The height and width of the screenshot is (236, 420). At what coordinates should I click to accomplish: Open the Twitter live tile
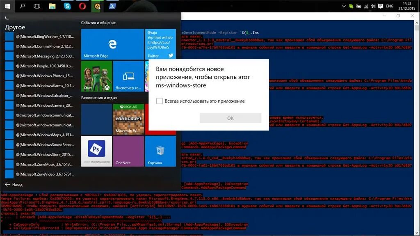160,44
